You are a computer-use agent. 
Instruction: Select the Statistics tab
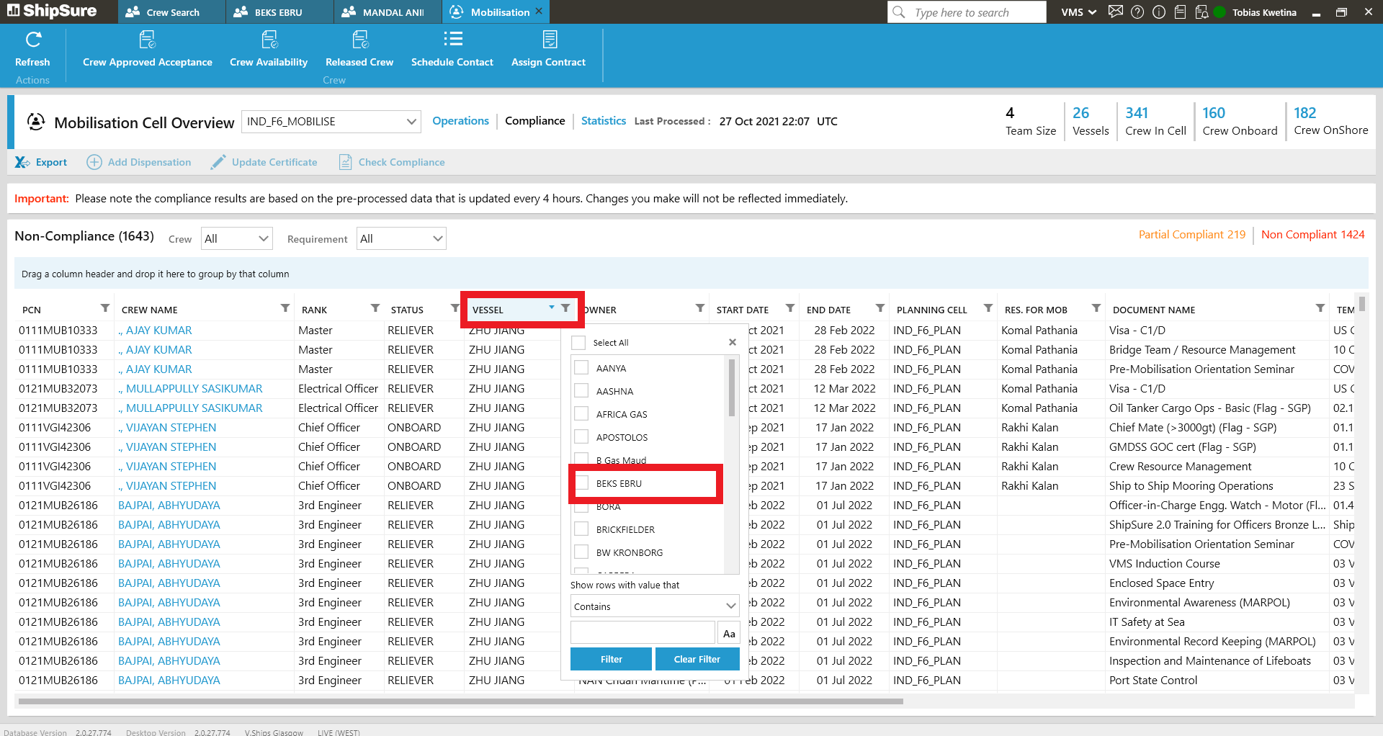(604, 121)
